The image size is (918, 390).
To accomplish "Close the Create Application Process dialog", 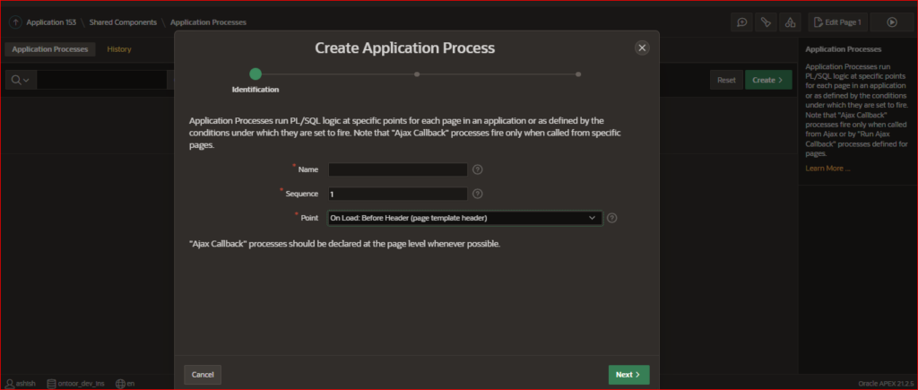I will (641, 48).
